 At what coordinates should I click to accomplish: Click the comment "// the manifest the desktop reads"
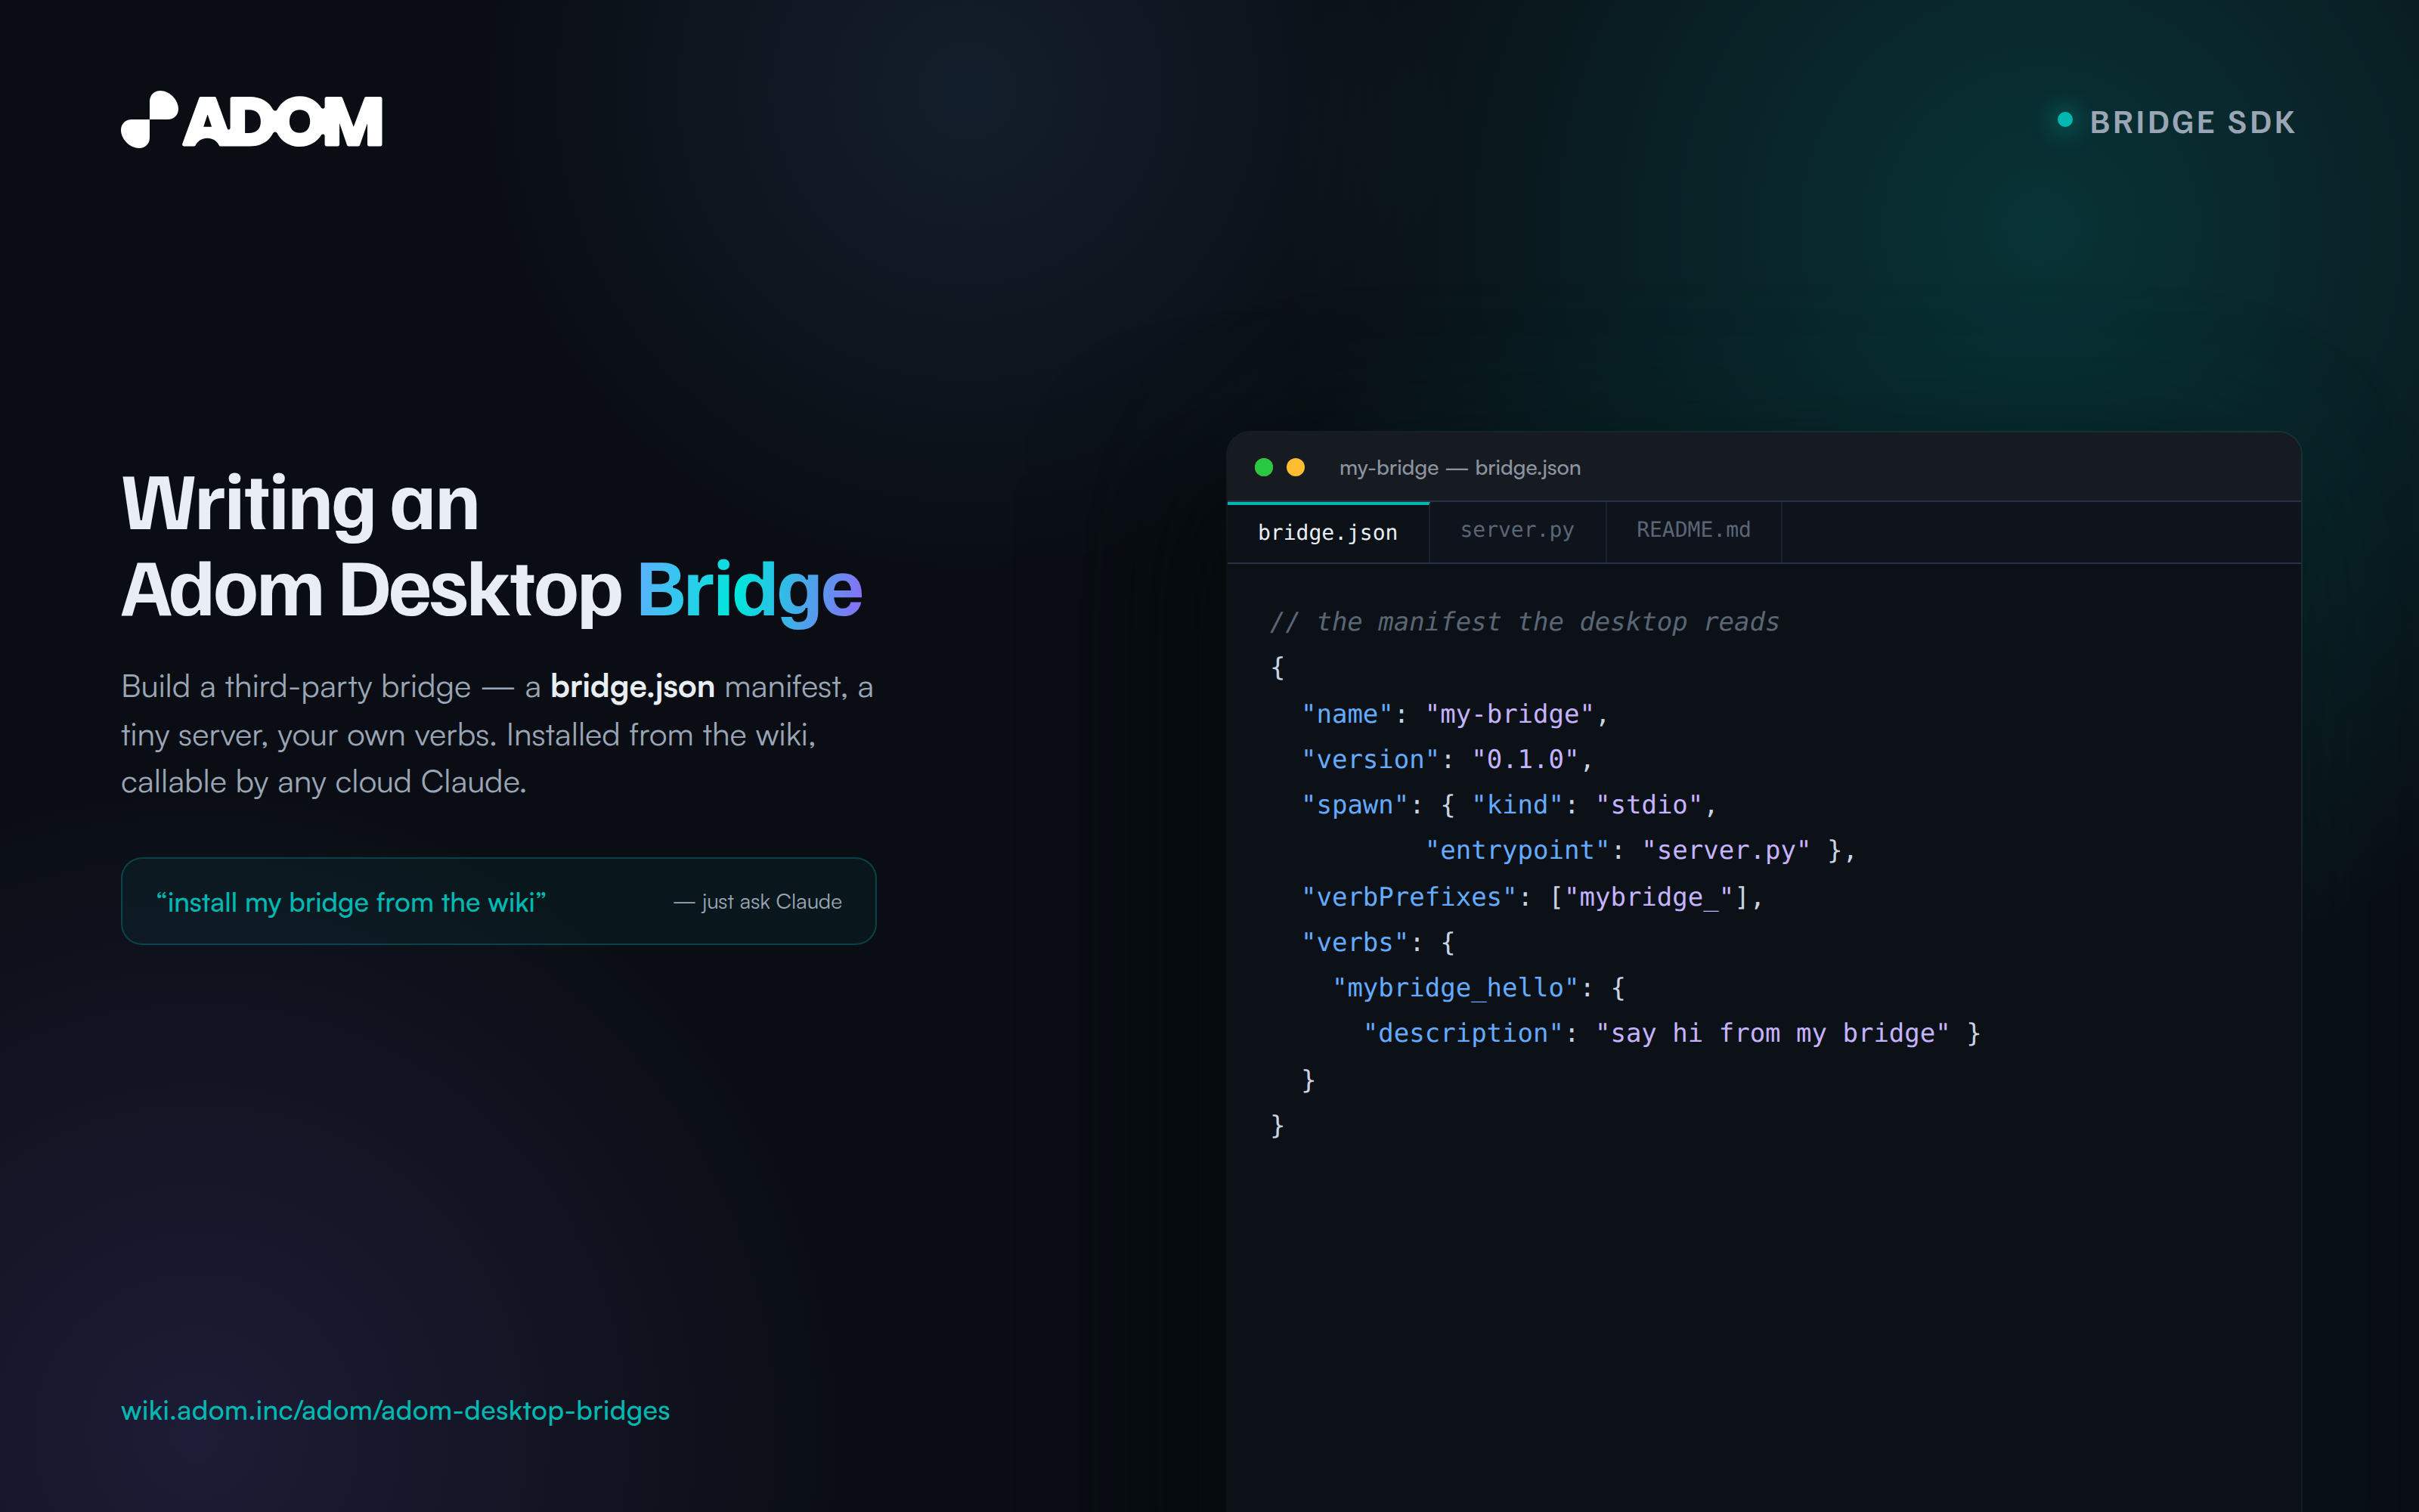tap(1525, 622)
